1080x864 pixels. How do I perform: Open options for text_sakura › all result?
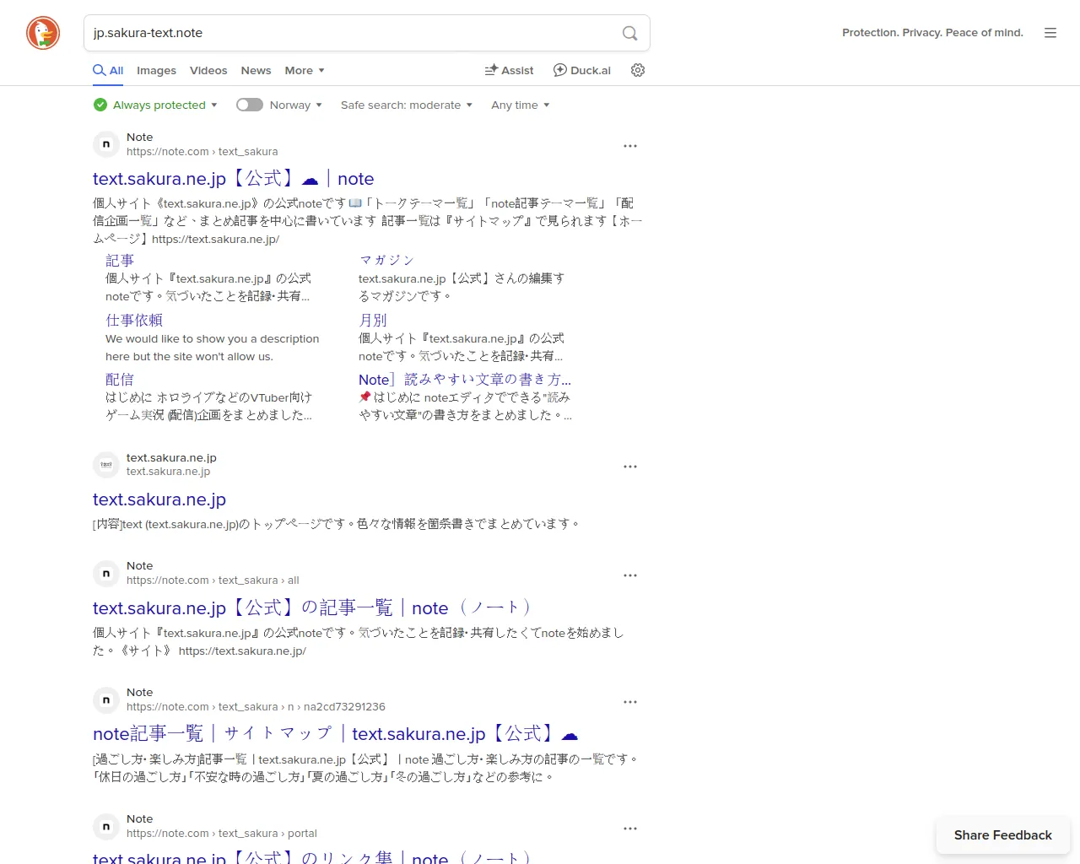[630, 575]
